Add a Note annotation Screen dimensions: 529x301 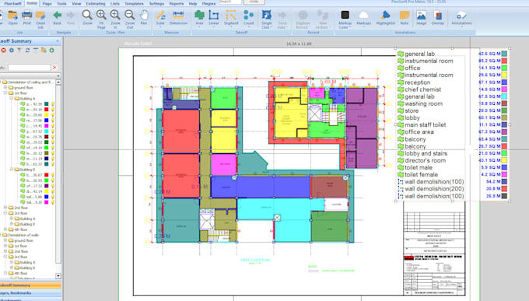[x=405, y=18]
